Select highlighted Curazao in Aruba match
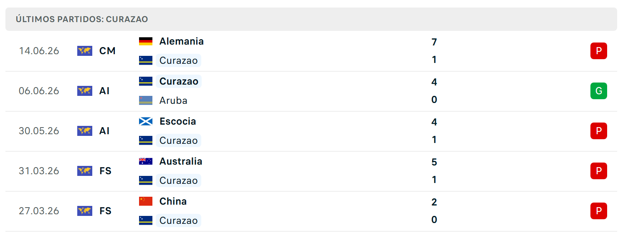623x238 pixels. click(x=179, y=81)
